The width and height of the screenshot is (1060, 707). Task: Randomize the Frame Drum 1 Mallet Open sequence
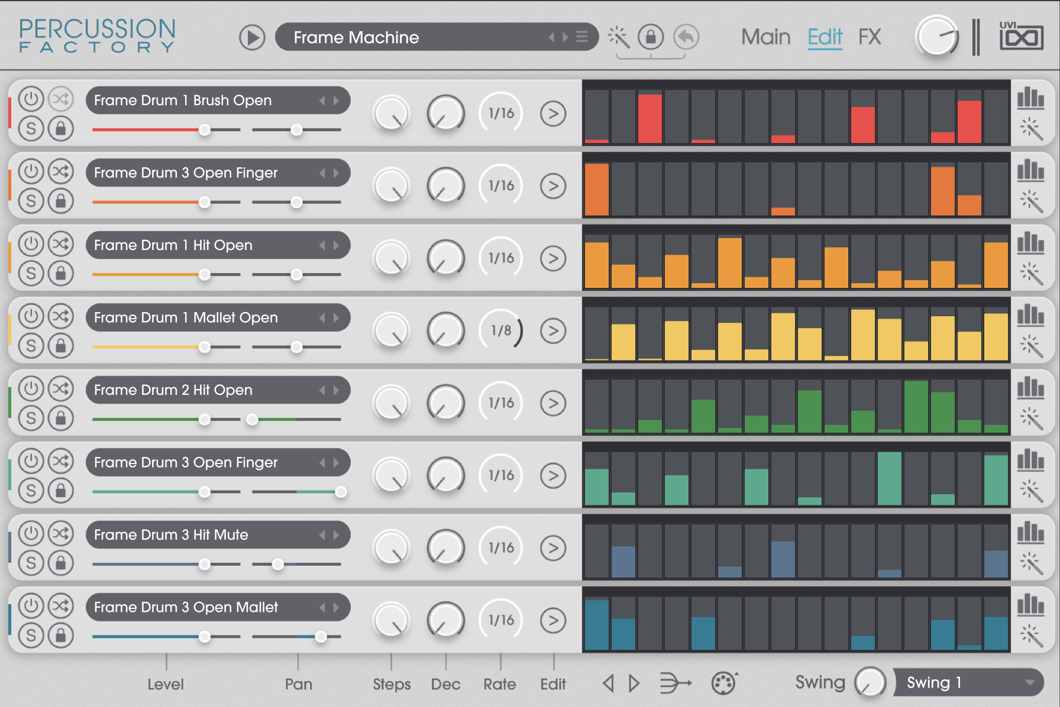tap(1030, 346)
